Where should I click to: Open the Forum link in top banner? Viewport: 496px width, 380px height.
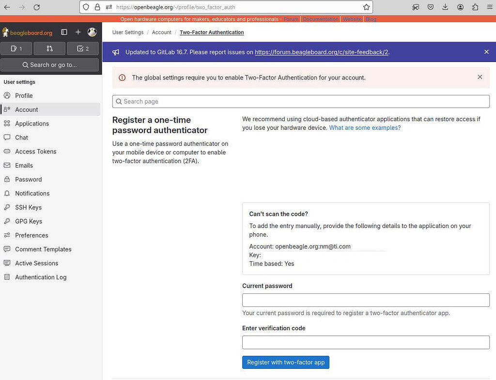click(x=291, y=19)
